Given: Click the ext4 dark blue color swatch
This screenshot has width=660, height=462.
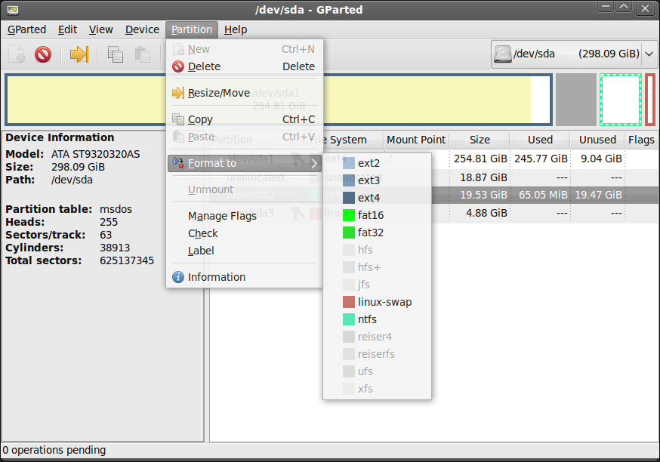Looking at the screenshot, I should (349, 197).
